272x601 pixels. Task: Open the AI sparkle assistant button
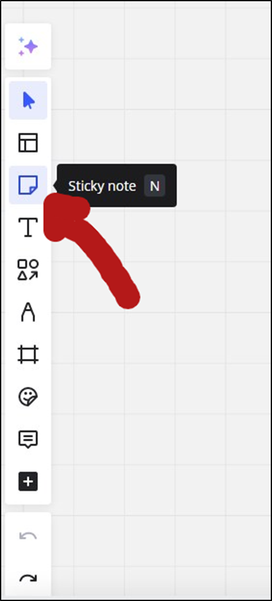28,46
